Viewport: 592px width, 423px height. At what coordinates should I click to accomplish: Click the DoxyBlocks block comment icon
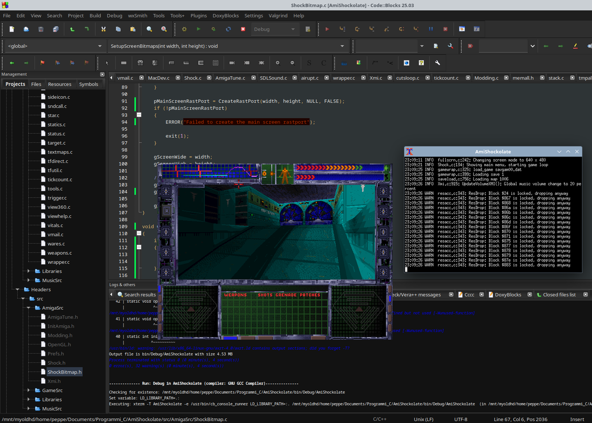(375, 63)
